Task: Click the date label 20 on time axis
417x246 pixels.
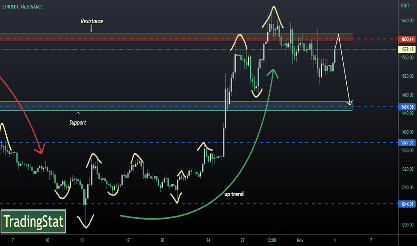Action: [162, 240]
